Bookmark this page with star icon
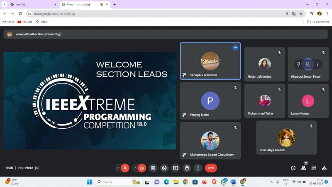Screen dimensions: 332x187 301,14
